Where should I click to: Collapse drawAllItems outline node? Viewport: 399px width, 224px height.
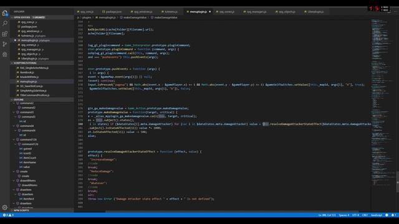point(14,181)
